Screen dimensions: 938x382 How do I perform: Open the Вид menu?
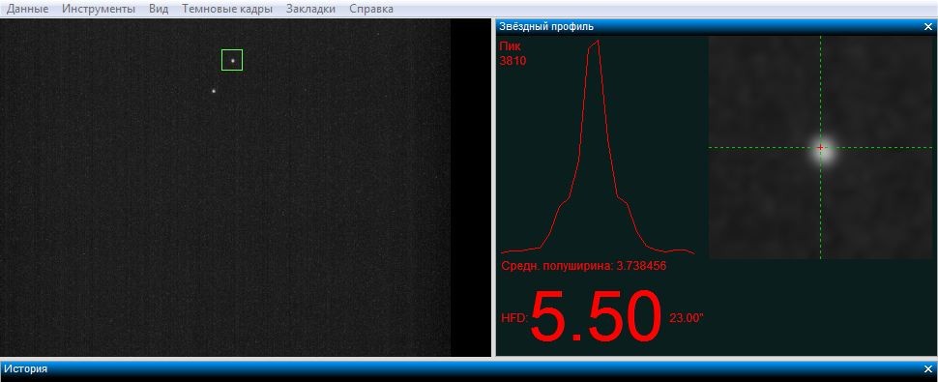(x=159, y=9)
